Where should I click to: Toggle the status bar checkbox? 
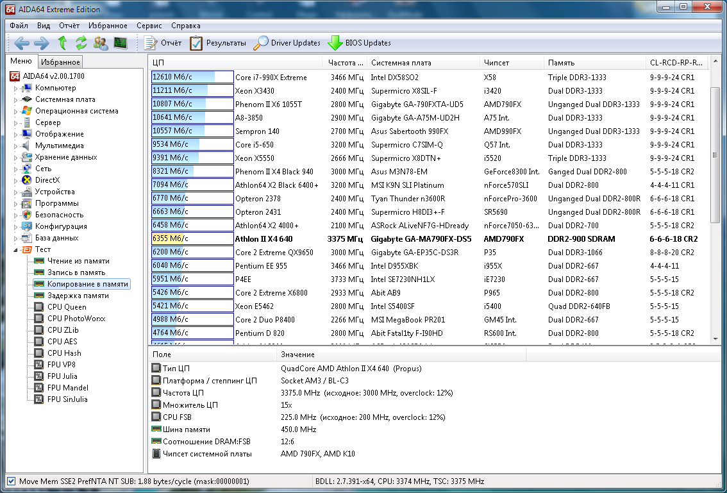point(12,481)
